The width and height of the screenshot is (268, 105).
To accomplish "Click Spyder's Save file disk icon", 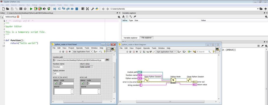I will (12, 9).
